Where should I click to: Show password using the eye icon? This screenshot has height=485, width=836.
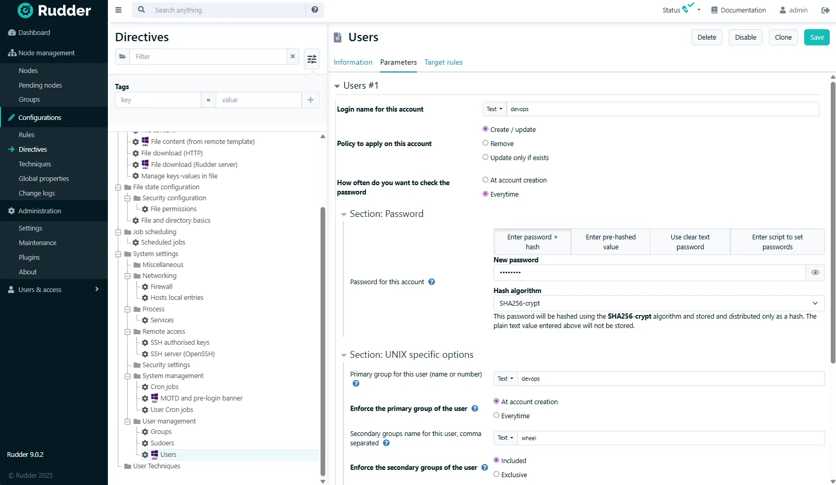(x=815, y=273)
